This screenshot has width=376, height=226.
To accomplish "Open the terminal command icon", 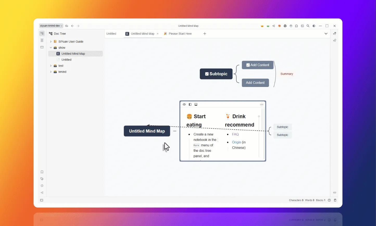I will (x=302, y=26).
